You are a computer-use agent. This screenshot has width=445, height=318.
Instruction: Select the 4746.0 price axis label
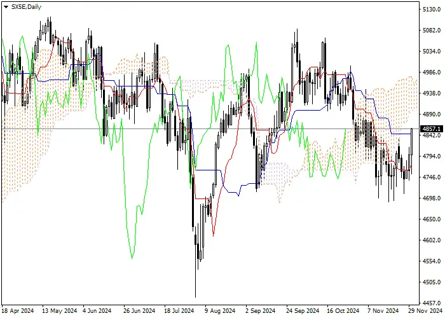[432, 177]
